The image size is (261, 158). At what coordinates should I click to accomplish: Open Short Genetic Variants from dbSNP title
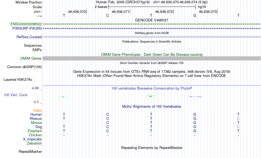152,63
